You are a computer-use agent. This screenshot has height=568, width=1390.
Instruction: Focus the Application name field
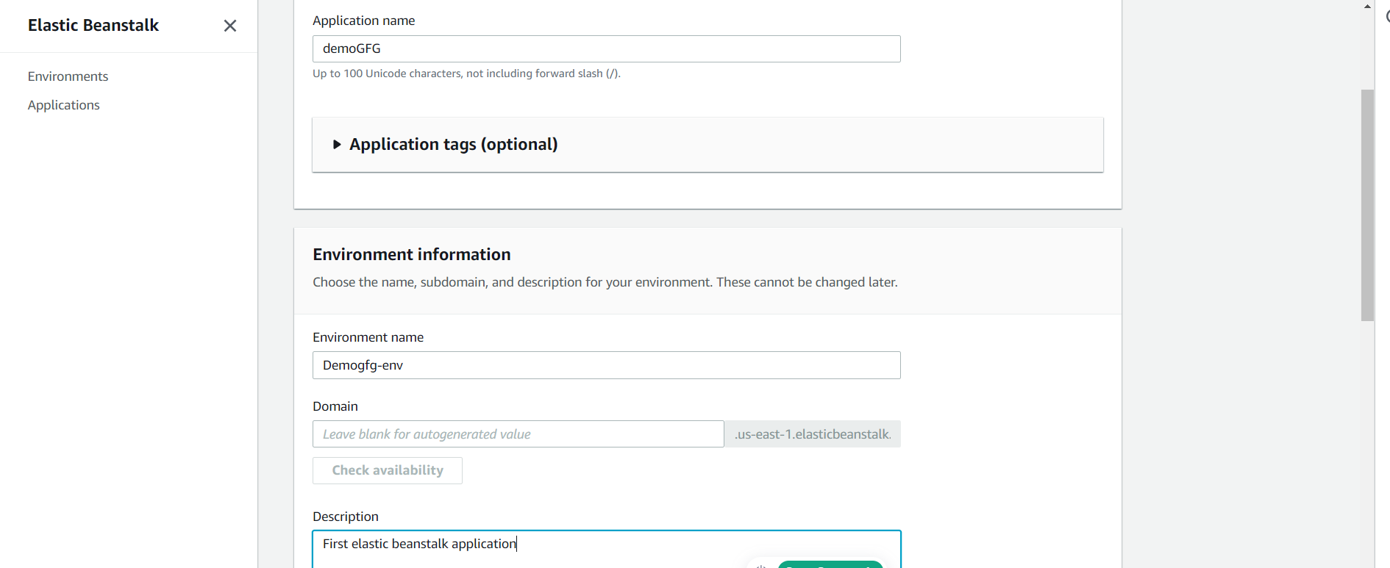click(x=606, y=49)
